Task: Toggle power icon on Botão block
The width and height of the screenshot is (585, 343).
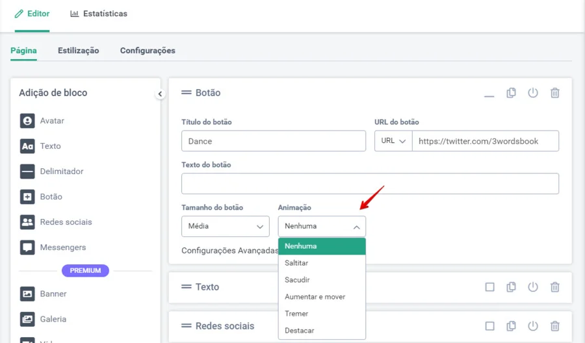Action: [x=533, y=93]
